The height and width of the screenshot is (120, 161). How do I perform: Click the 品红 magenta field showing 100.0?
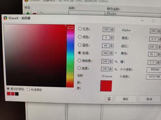click(x=153, y=47)
